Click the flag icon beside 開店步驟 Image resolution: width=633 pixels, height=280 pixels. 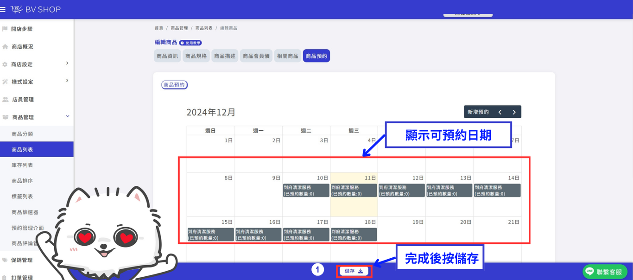[5, 29]
